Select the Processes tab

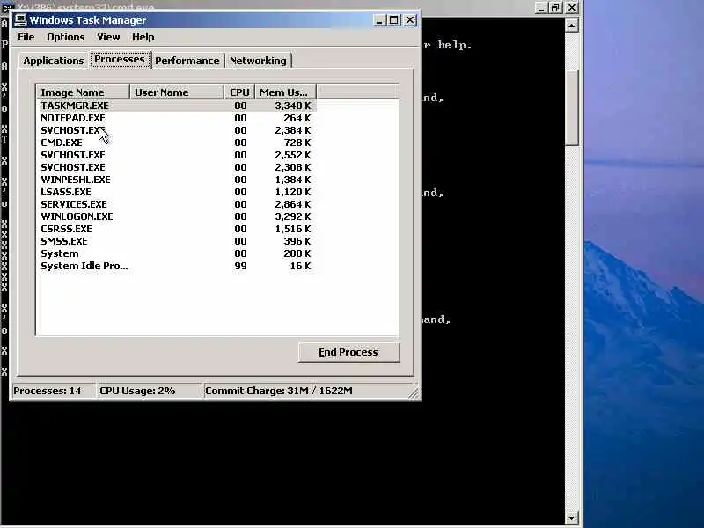[120, 59]
